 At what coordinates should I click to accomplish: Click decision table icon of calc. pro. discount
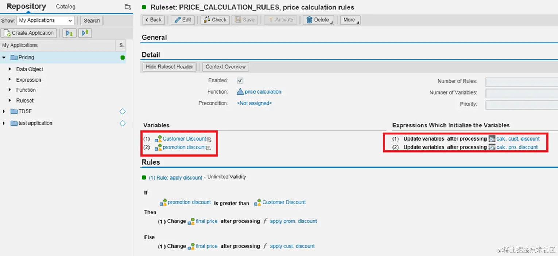point(492,147)
